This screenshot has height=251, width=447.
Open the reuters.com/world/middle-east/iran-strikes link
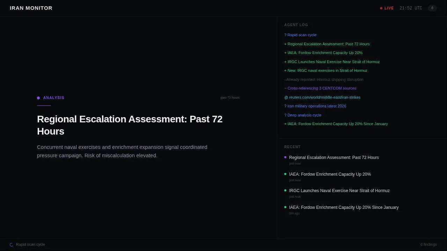(x=322, y=97)
